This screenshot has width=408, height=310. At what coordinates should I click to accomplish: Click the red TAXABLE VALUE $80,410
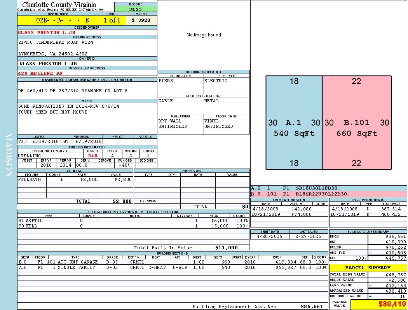pyautogui.click(x=392, y=304)
